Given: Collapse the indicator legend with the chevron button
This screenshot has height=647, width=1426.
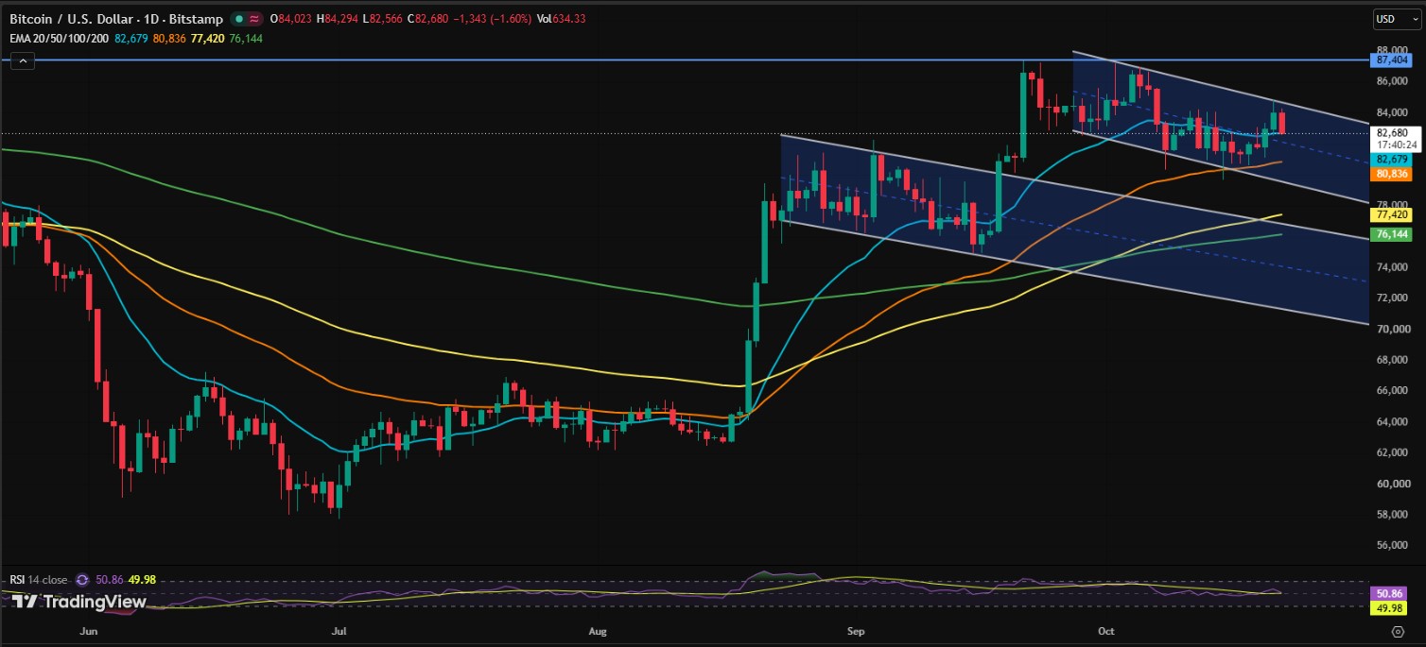Looking at the screenshot, I should click(23, 61).
